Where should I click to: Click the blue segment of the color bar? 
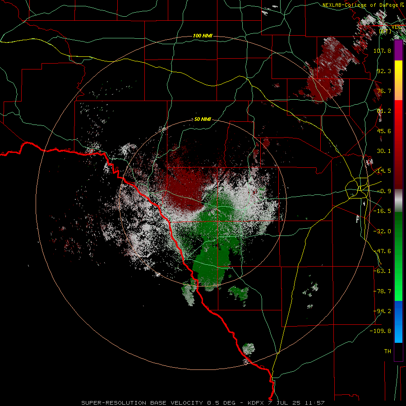[x=398, y=322]
